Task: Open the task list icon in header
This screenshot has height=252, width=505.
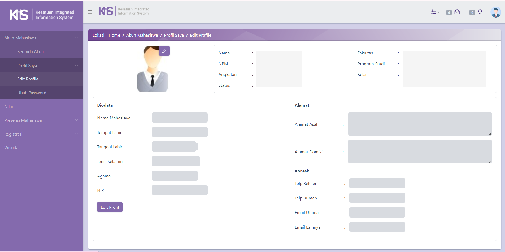Action: click(x=435, y=12)
